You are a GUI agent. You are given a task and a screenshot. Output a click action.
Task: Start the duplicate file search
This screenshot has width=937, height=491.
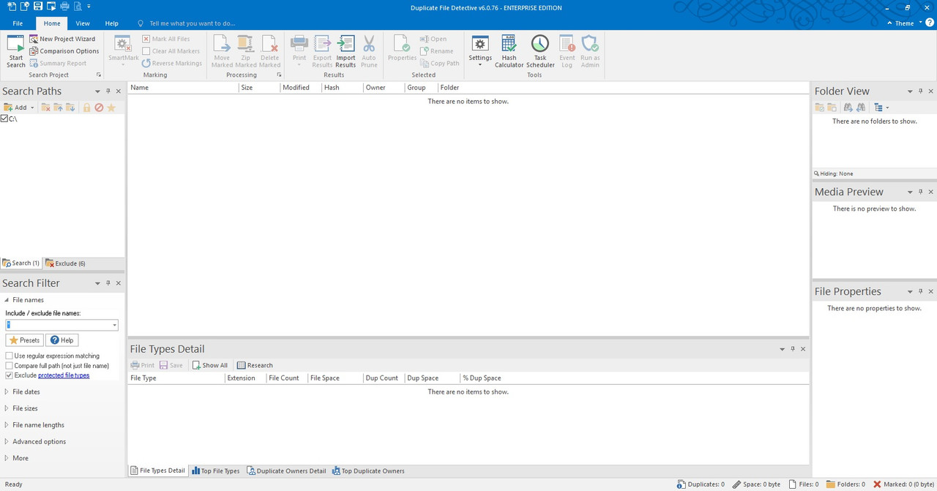pos(15,51)
